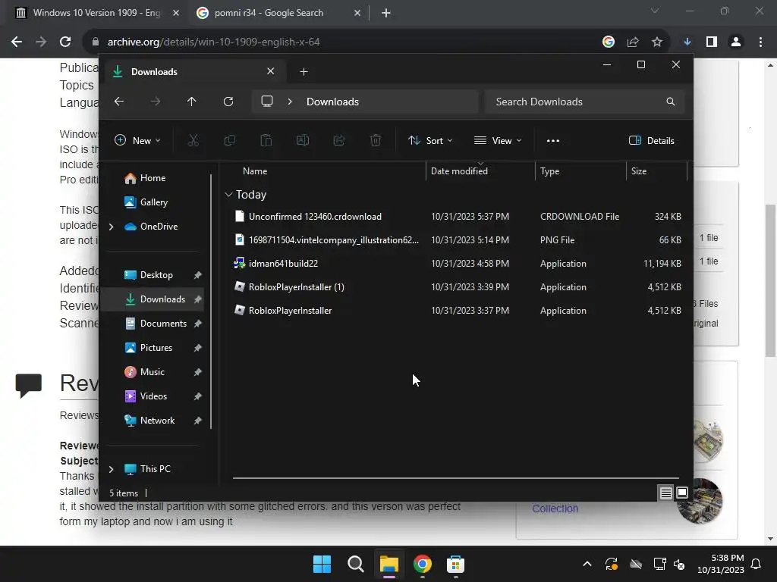Open notification bell on taskbar
The width and height of the screenshot is (777, 582).
tap(757, 564)
